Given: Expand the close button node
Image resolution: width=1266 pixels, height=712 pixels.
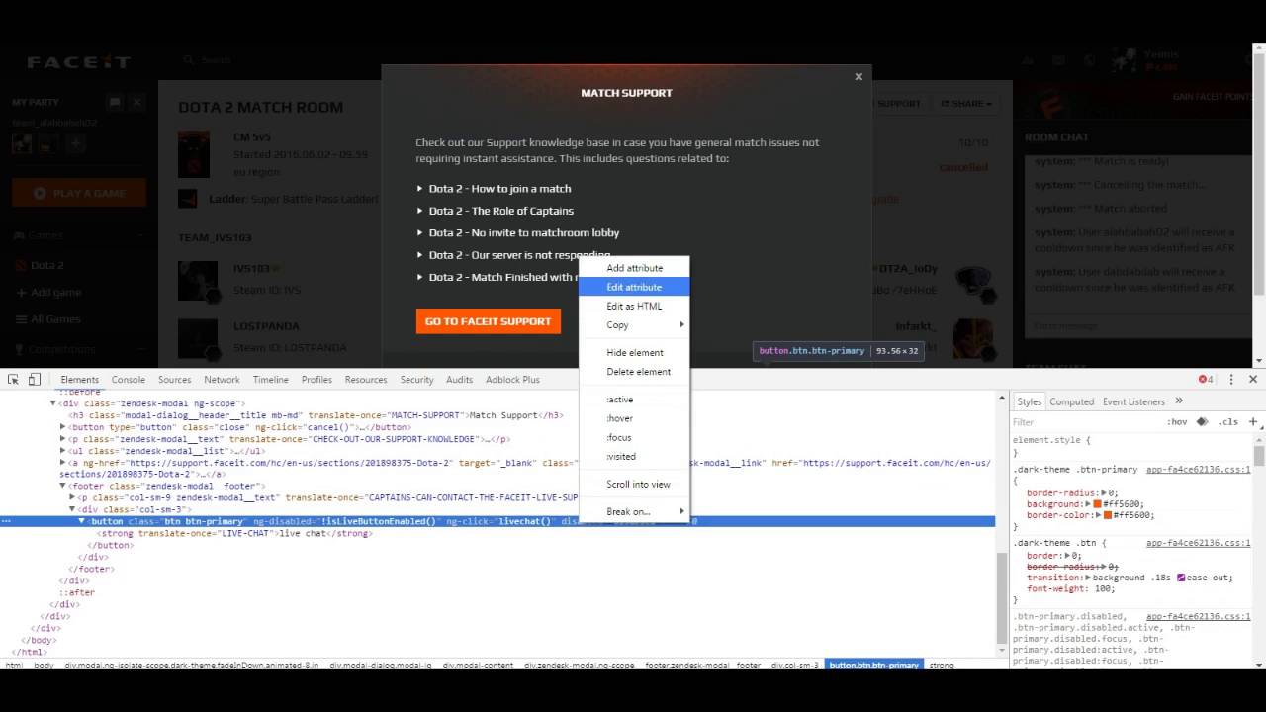Looking at the screenshot, I should 63,427.
